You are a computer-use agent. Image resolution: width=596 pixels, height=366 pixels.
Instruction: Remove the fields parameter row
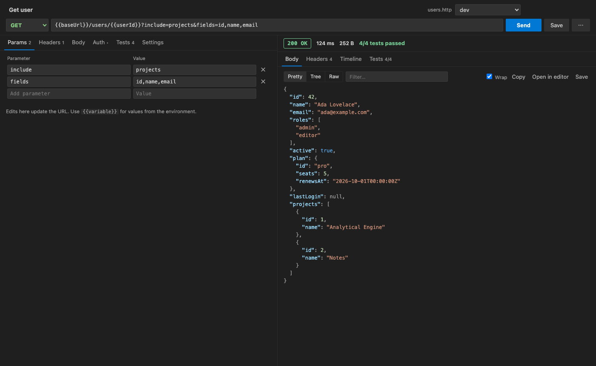[x=263, y=82]
